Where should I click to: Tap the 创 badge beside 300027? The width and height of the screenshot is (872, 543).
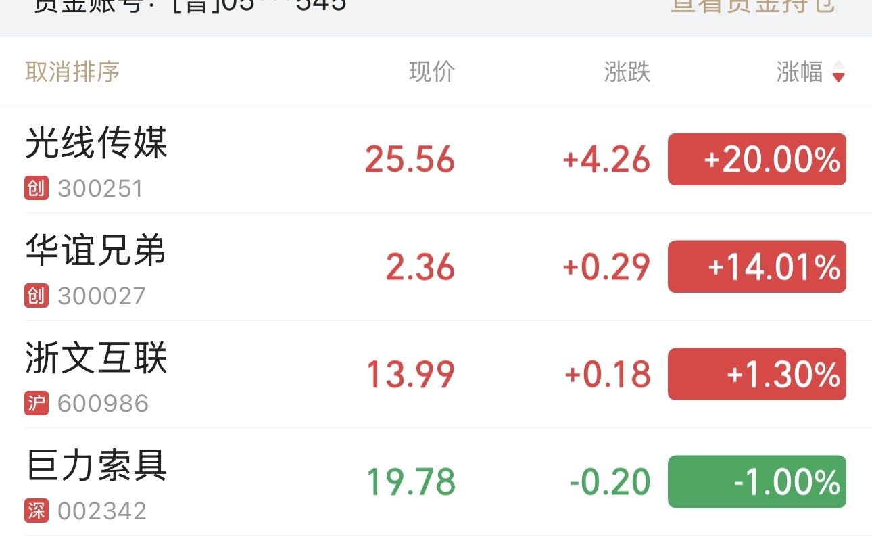click(x=37, y=296)
